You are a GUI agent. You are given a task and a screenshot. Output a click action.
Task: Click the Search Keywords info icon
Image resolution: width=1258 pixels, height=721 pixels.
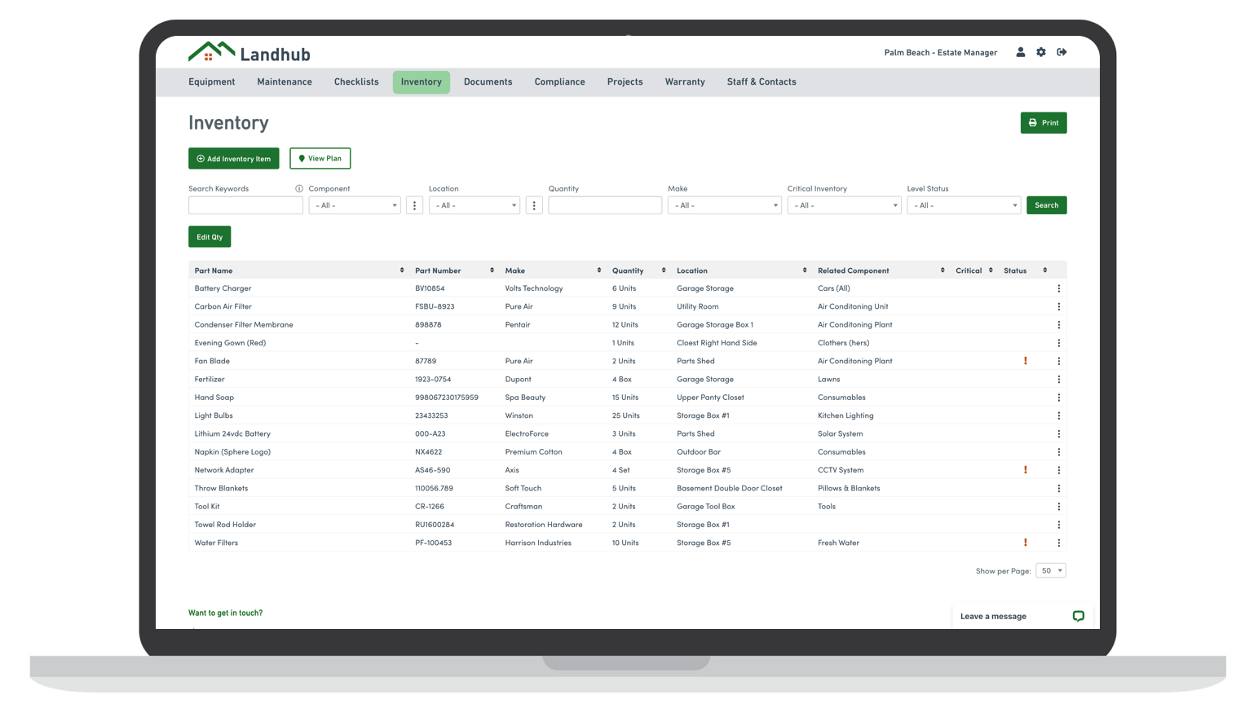[299, 189]
